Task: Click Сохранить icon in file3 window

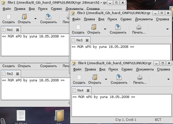Action: point(118,27)
